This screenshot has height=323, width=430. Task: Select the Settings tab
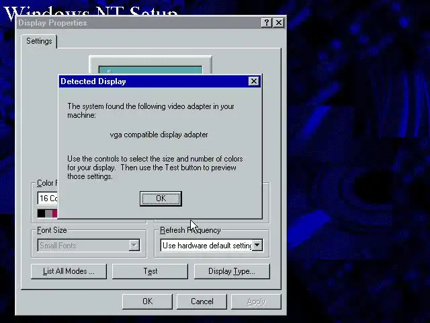click(39, 41)
